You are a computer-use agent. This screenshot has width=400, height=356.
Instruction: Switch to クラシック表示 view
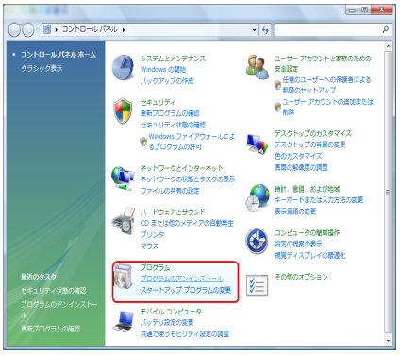tap(42, 68)
